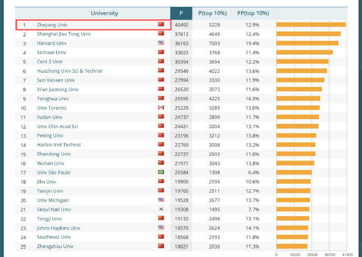Click the Chinese flag beside Tsinghua Univ
The width and height of the screenshot is (362, 257).
click(161, 99)
